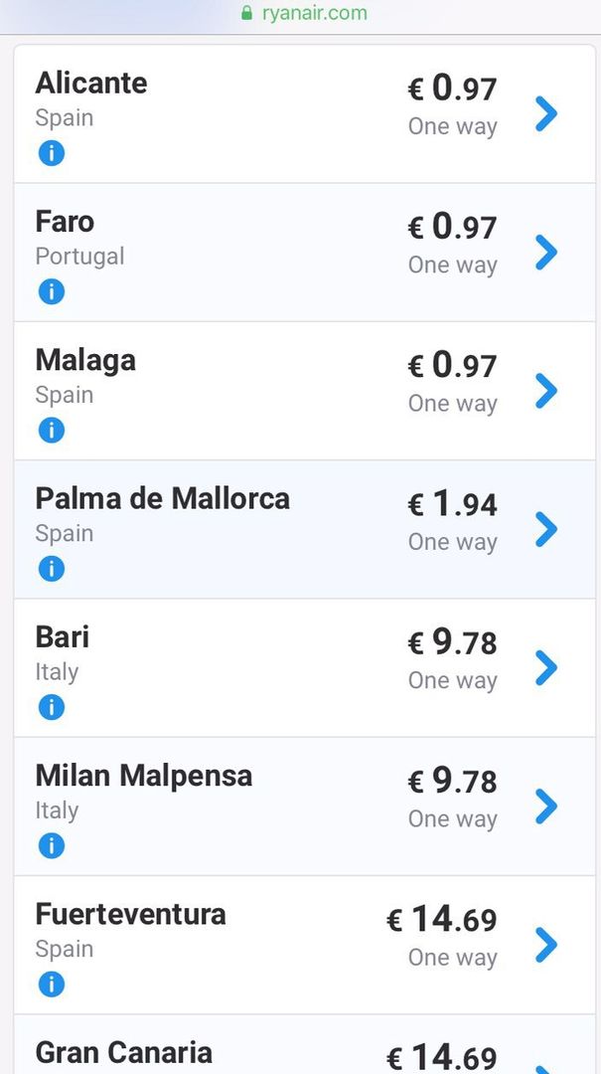Screen dimensions: 601x1074
Task: Click info icon below Bari Italy
Action: (52, 707)
